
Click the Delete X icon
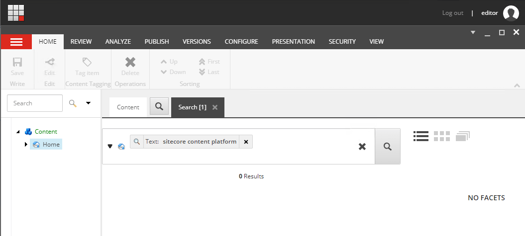click(130, 62)
